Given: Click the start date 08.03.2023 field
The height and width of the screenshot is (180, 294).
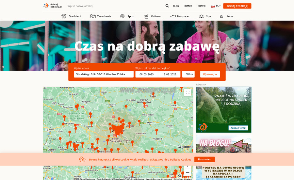Looking at the screenshot, I should [147, 74].
